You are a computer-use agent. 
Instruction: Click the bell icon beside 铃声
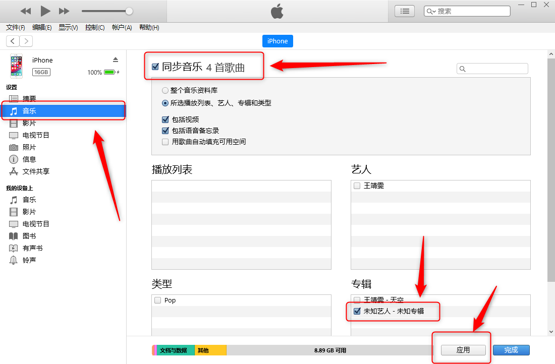pyautogui.click(x=14, y=260)
